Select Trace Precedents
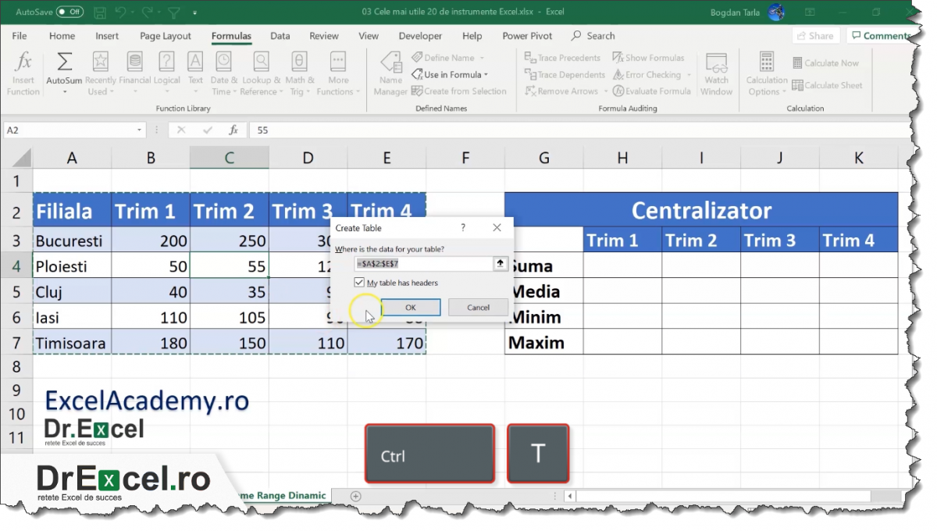The image size is (937, 531). [x=562, y=57]
